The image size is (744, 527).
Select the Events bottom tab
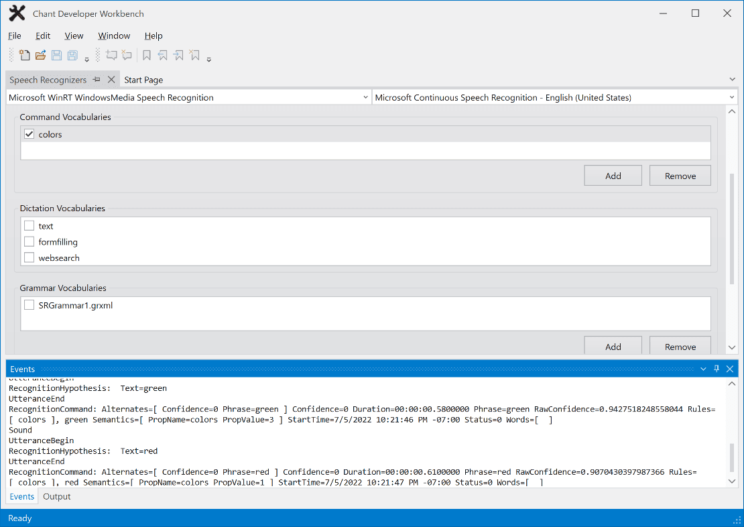[x=22, y=497]
